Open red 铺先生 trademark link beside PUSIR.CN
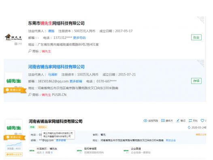 [x=46, y=95]
